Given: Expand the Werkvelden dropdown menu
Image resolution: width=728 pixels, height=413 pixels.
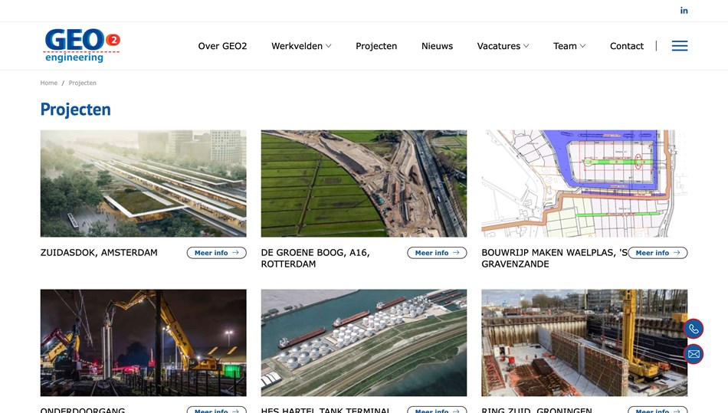Looking at the screenshot, I should tap(301, 46).
